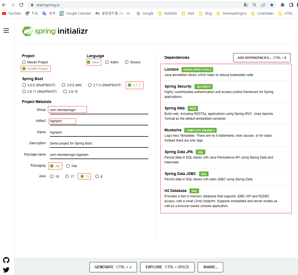Open the 지도 maps bookmark
Viewport: 298px width, 275px height.
[32, 13]
